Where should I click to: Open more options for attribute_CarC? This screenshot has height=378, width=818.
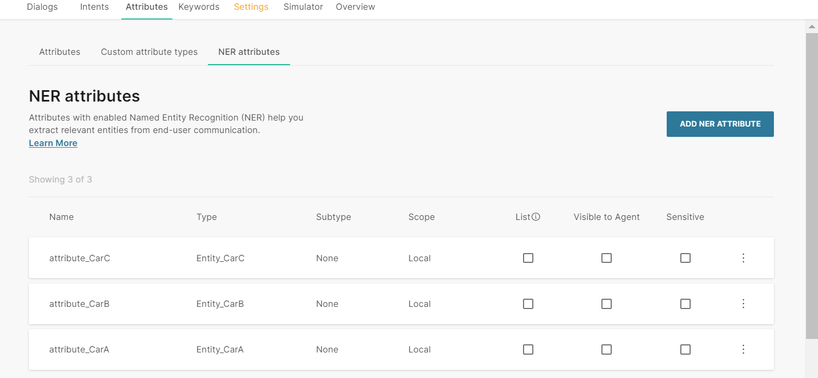click(x=743, y=258)
